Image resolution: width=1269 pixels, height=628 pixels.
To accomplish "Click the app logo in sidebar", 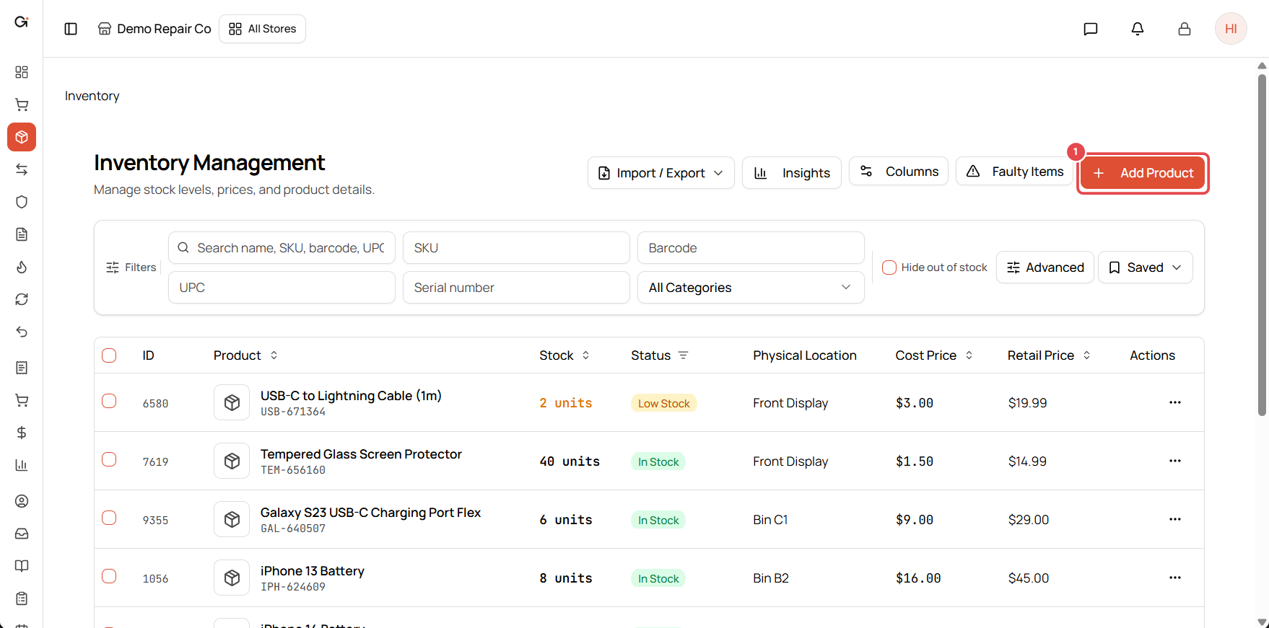I will click(x=22, y=22).
